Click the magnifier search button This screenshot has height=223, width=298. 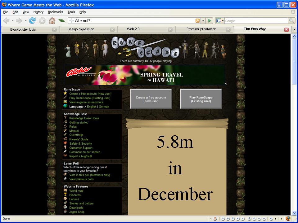tap(291, 21)
